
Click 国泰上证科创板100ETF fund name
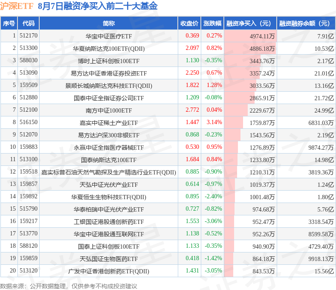(109, 246)
